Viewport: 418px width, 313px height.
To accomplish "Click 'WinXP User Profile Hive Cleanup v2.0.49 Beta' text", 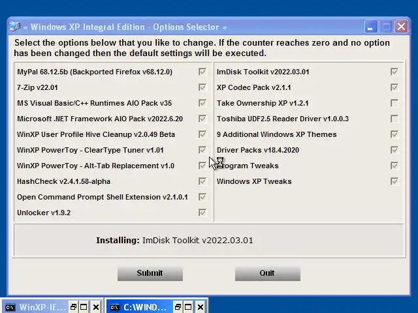I will [x=96, y=134].
